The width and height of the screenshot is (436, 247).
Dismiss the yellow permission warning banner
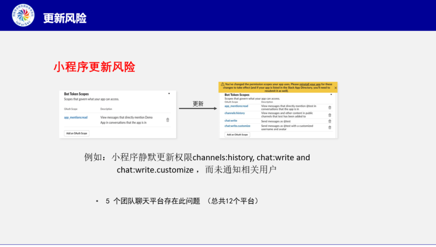335,88
